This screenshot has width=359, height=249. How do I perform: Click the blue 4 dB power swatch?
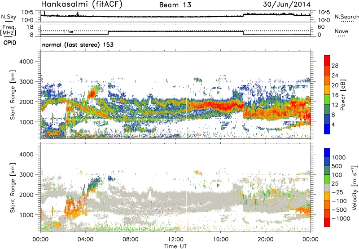[x=327, y=129]
